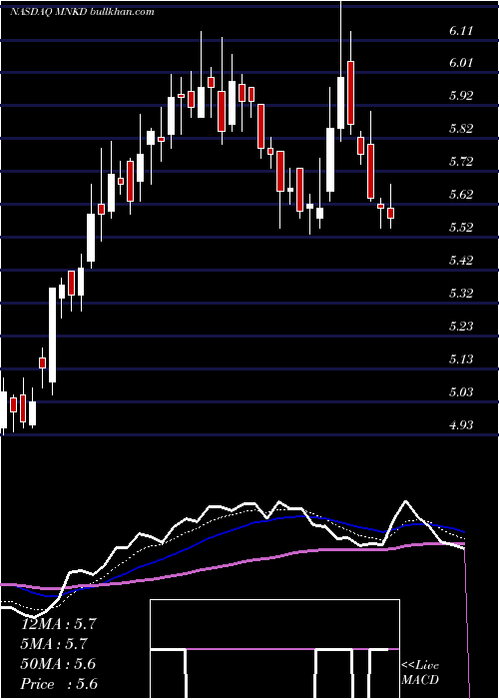Image resolution: width=499 pixels, height=699 pixels.
Task: Click the 5.03 price axis label
Action: click(461, 392)
